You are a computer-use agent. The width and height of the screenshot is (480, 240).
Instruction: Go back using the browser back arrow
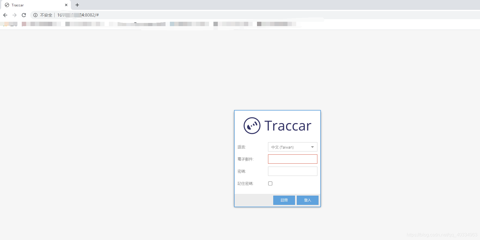pyautogui.click(x=5, y=15)
